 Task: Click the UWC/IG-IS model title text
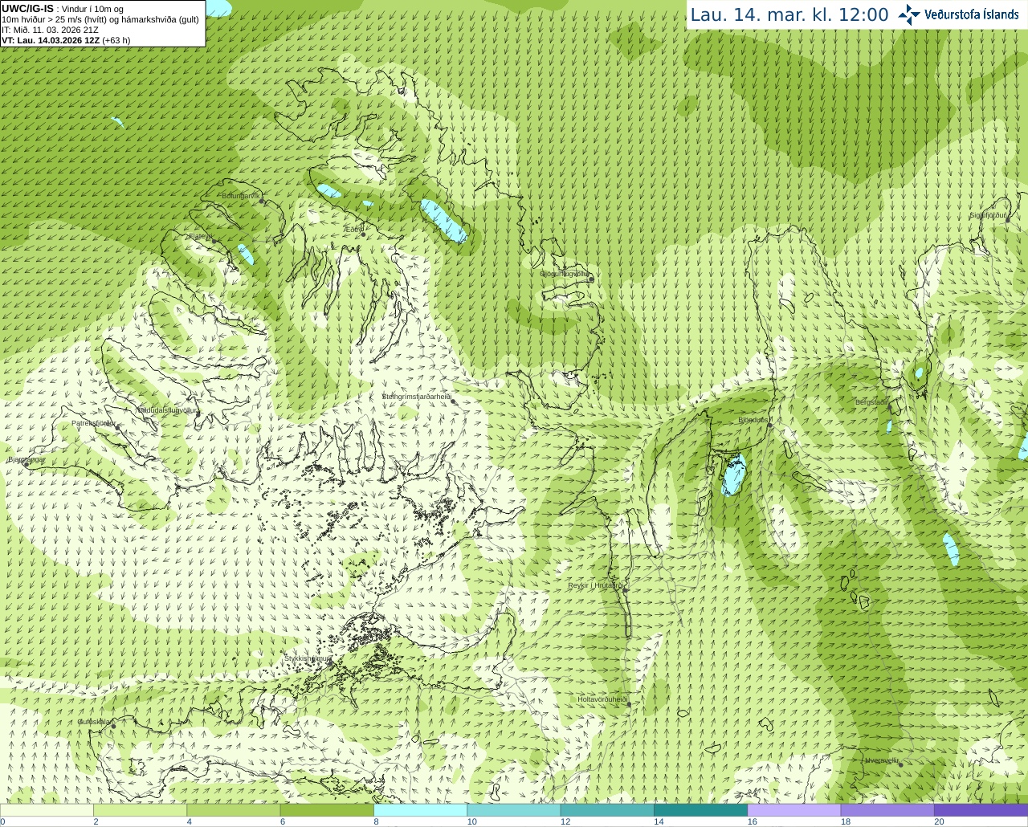[x=28, y=9]
